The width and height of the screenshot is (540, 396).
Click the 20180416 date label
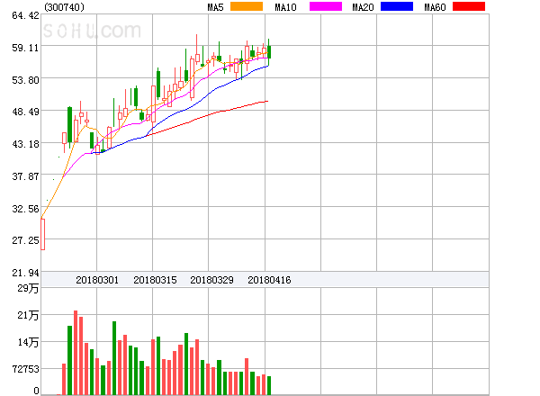point(269,280)
